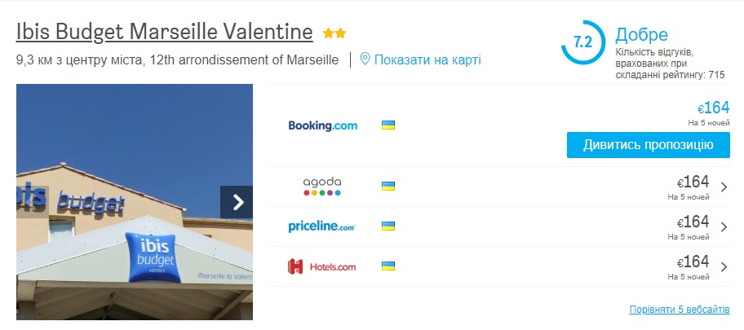Click the Agoda logo
This screenshot has width=744, height=330.
[322, 187]
